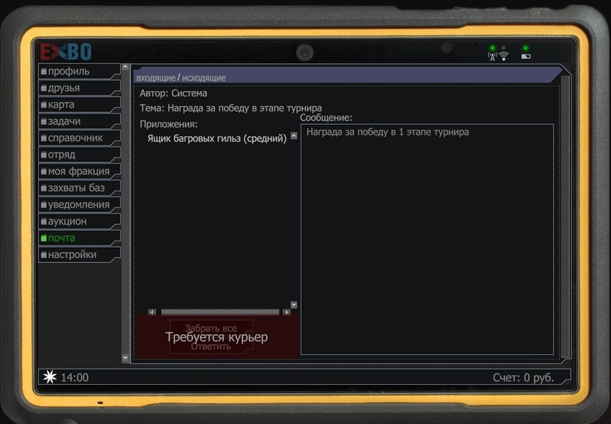This screenshot has width=611, height=424.
Task: Click the Забрать все button
Action: [210, 328]
